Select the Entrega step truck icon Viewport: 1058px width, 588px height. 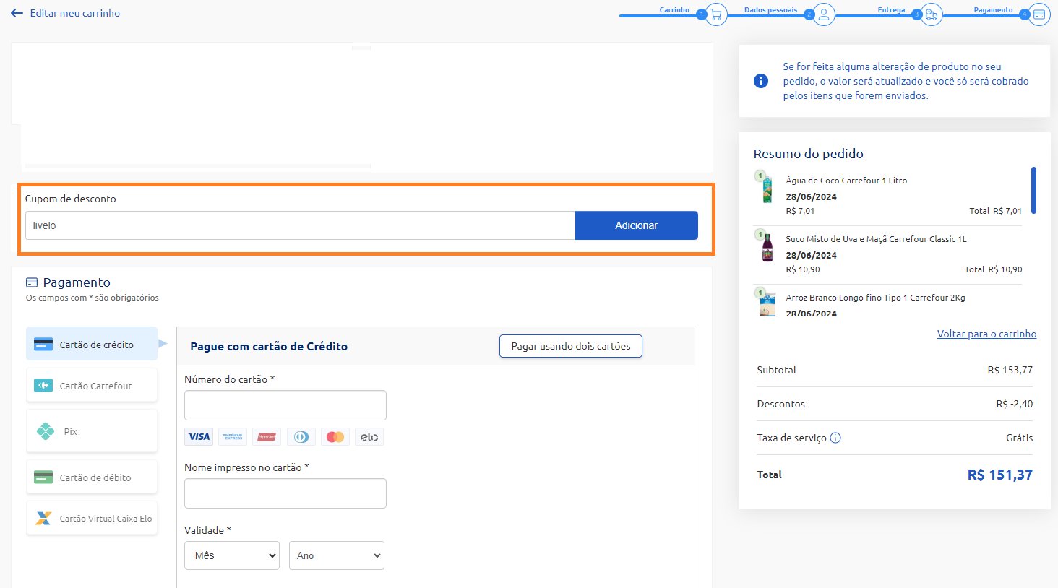(932, 14)
